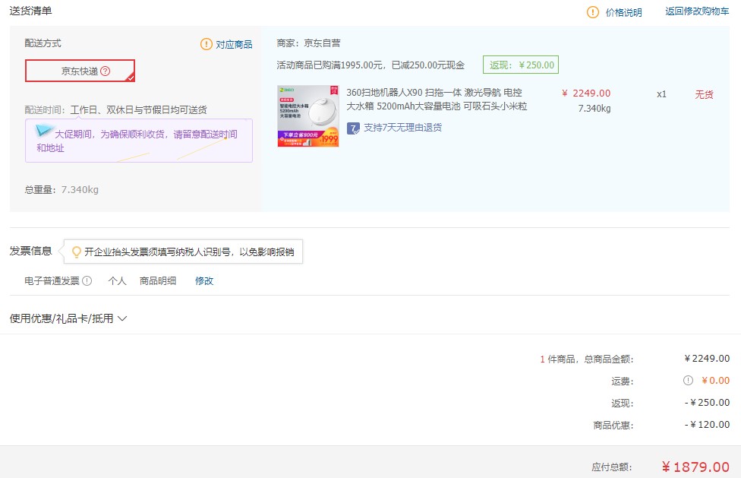Click the 返现：￥250.00 green badge
This screenshot has width=741, height=478.
click(x=521, y=65)
